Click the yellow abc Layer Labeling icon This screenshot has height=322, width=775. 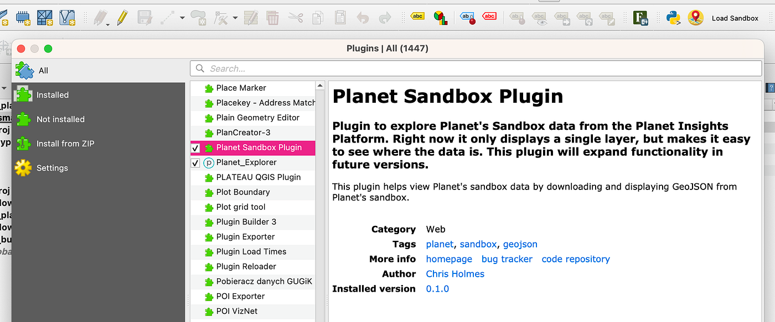(x=417, y=17)
